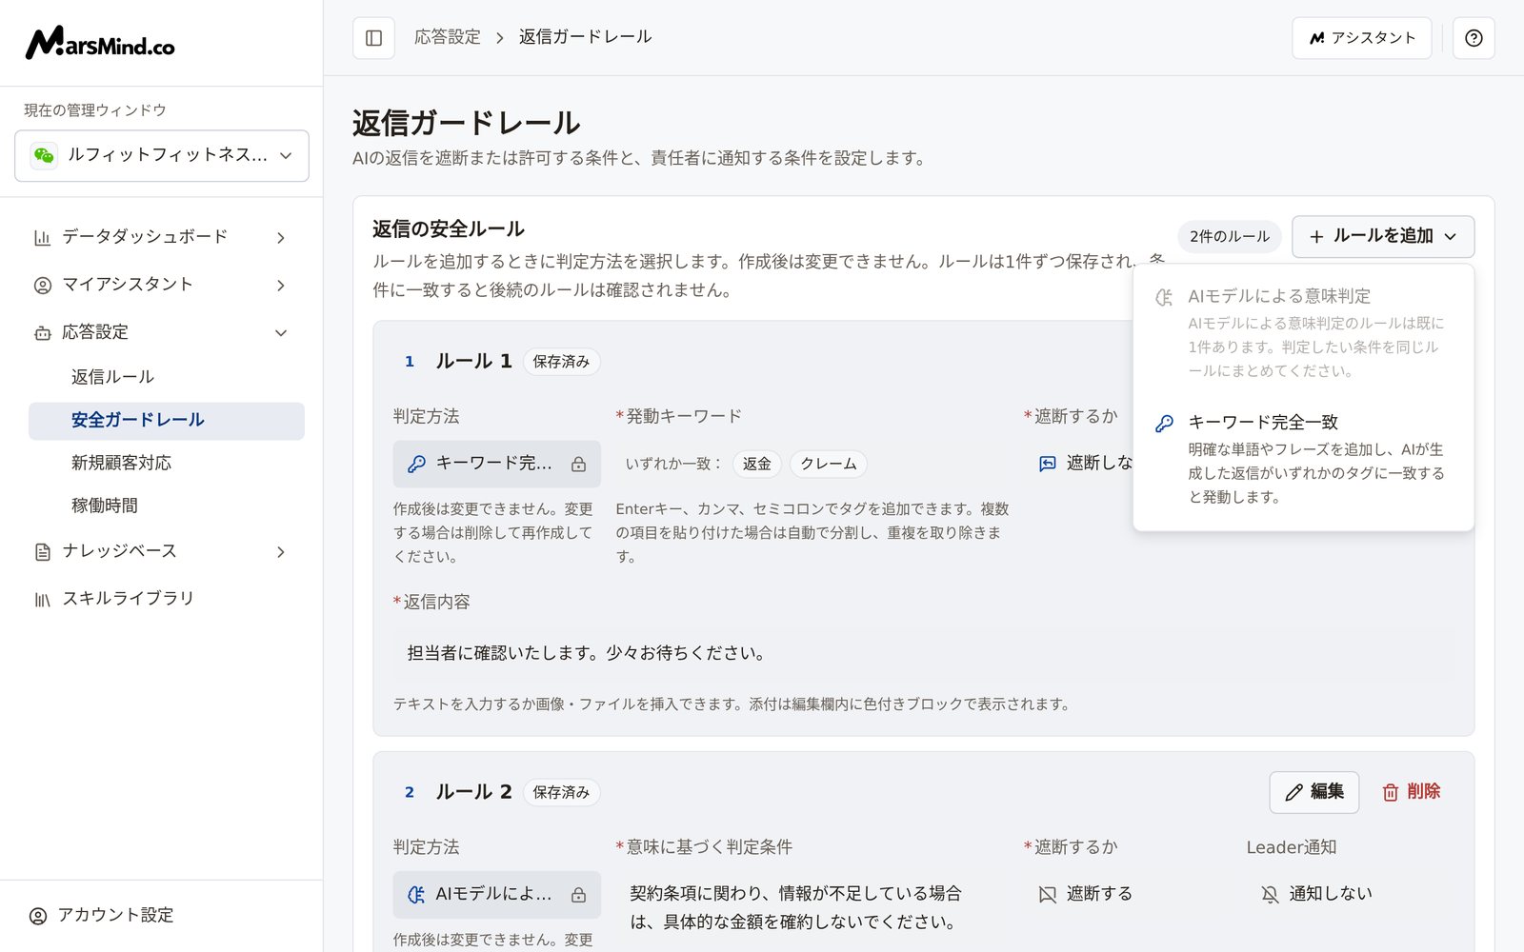Open the ルフィットフィットネス window selector

tap(162, 155)
